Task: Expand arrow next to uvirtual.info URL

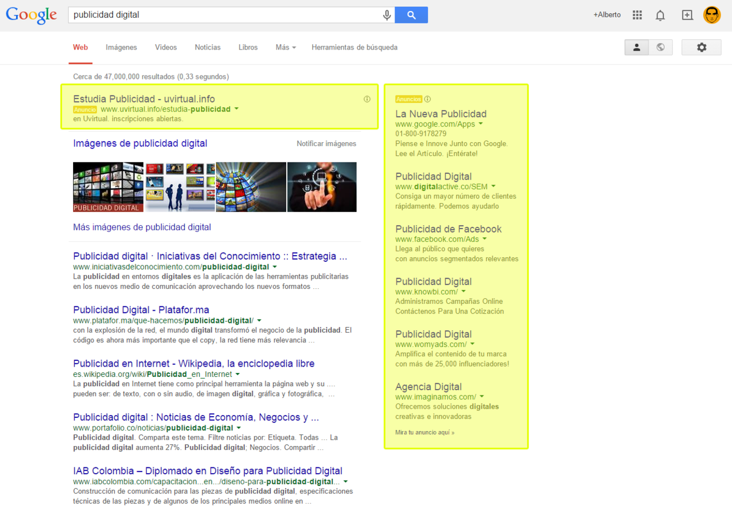Action: [x=237, y=109]
